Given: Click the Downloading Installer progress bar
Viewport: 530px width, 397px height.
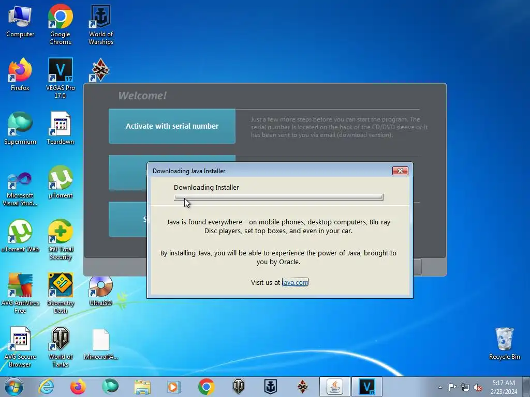Looking at the screenshot, I should [x=278, y=197].
